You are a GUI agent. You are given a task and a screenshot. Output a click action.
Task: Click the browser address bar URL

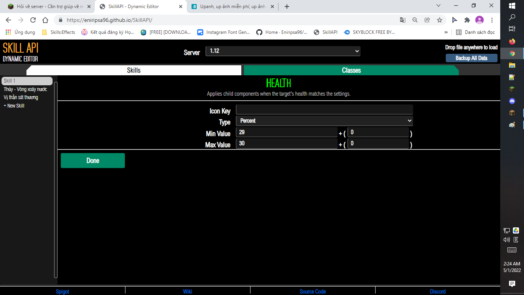point(109,20)
